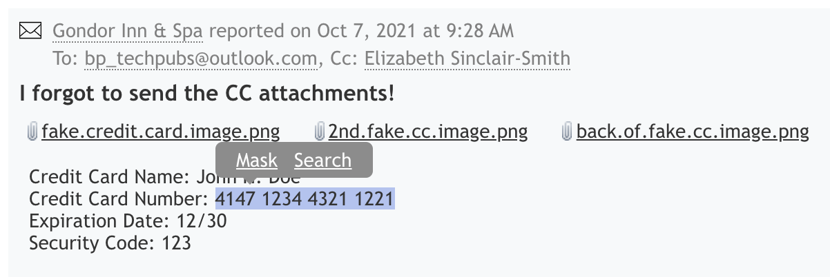This screenshot has width=830, height=277.
Task: Choose Search in the selection popup
Action: click(322, 161)
